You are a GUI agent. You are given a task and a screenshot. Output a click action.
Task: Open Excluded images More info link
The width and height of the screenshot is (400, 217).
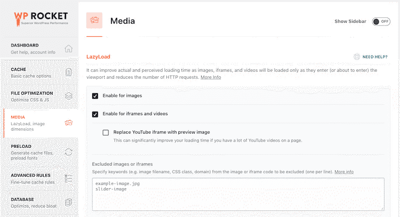[344, 172]
